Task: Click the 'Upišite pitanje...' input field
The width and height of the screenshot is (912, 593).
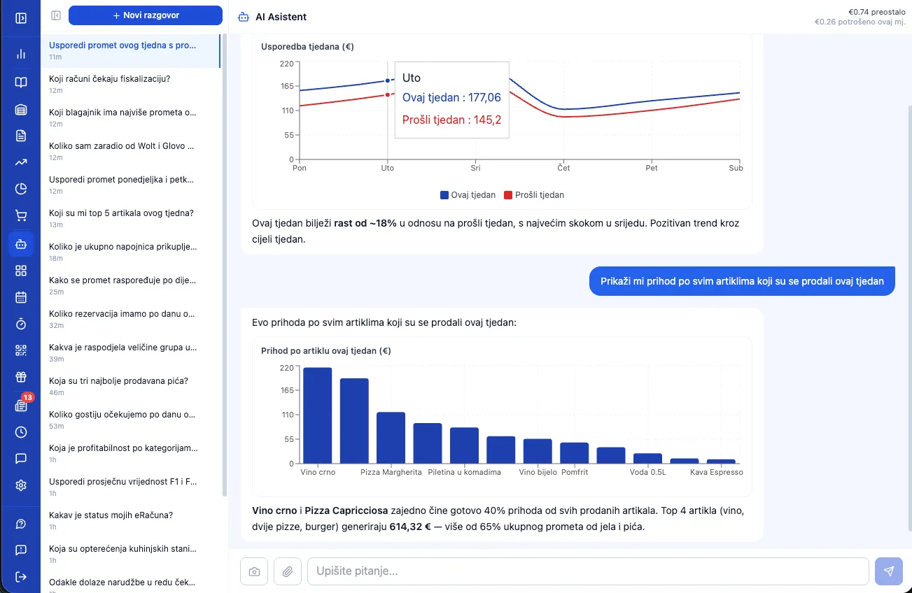Action: pos(588,571)
